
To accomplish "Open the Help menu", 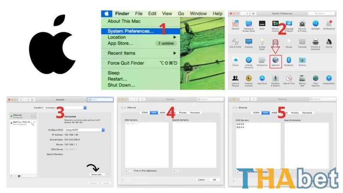I will click(x=217, y=14).
